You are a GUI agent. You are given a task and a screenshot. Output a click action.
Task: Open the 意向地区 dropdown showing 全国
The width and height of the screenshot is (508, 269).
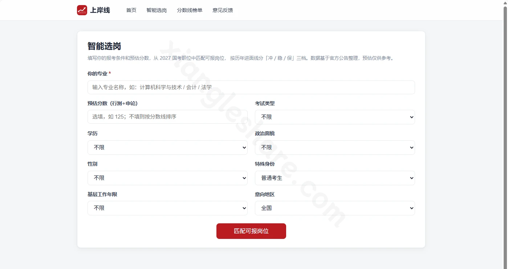[x=335, y=208]
